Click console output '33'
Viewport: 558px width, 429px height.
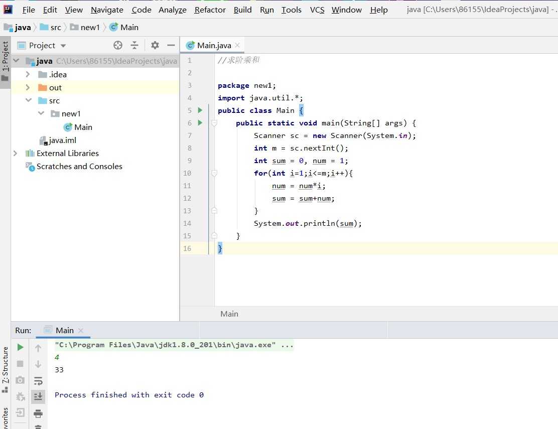tap(59, 370)
